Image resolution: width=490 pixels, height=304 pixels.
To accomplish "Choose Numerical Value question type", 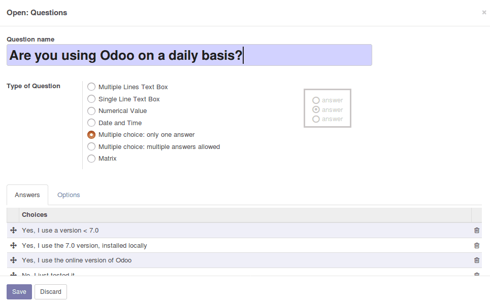I will coord(91,111).
